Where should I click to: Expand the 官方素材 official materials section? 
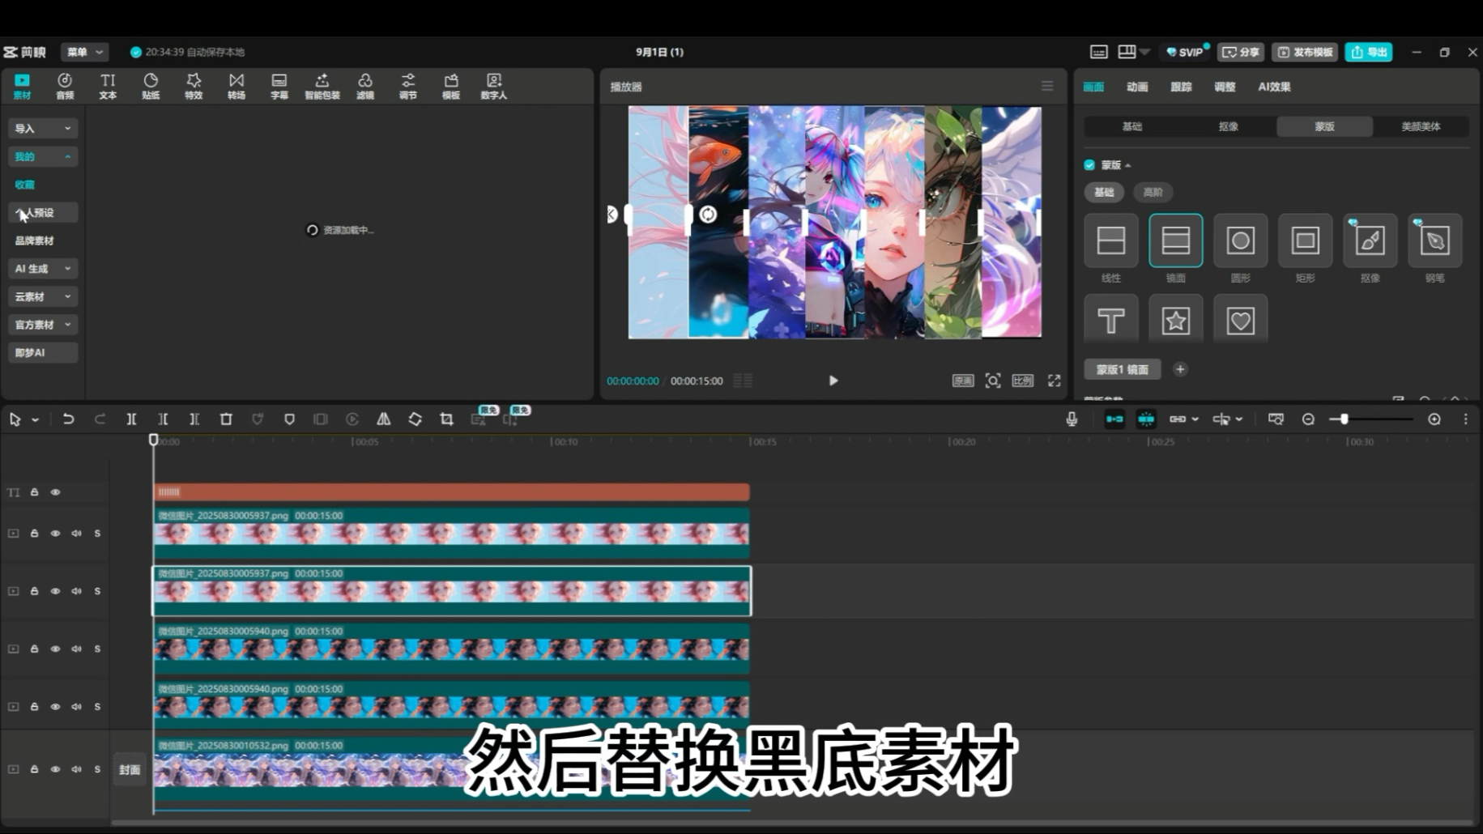click(43, 325)
